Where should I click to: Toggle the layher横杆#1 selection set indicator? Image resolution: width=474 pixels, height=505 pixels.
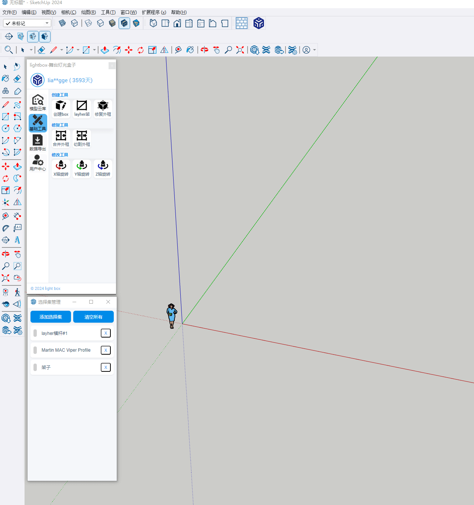pyautogui.click(x=35, y=333)
